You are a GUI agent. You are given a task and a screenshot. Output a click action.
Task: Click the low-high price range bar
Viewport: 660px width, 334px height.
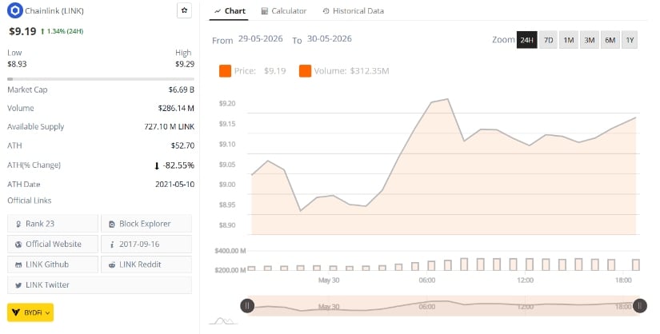(101, 78)
